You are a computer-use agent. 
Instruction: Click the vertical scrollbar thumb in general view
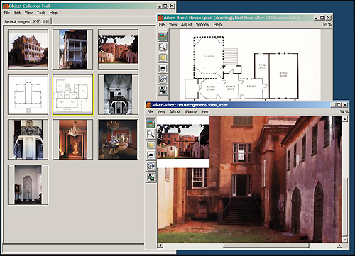pyautogui.click(x=345, y=206)
